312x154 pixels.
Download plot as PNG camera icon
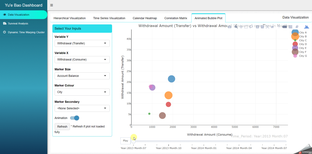coord(230,27)
